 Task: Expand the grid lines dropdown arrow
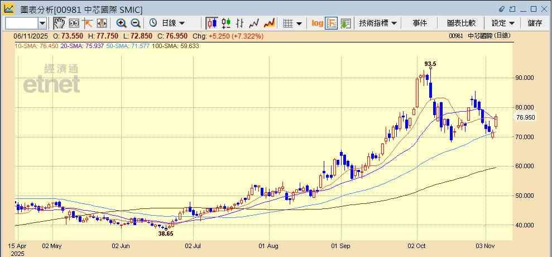(x=299, y=23)
